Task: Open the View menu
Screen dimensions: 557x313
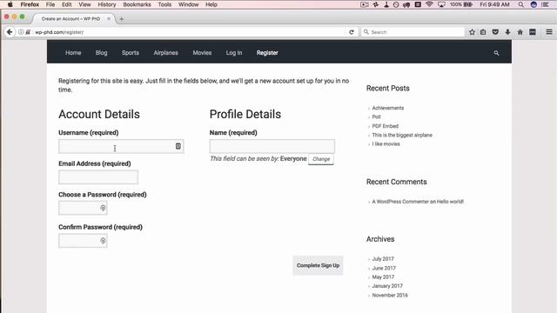Action: point(84,4)
